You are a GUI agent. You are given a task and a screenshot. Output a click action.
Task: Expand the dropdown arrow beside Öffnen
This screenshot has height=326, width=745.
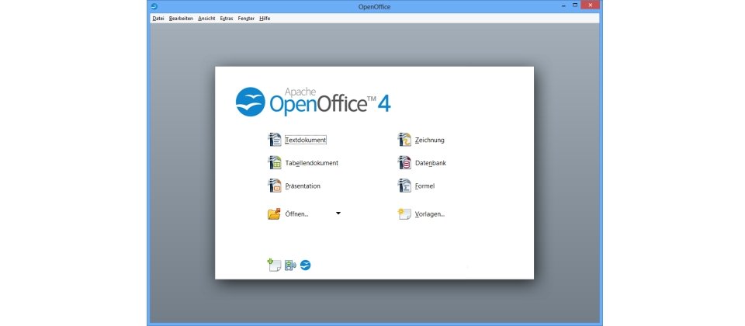pos(338,213)
